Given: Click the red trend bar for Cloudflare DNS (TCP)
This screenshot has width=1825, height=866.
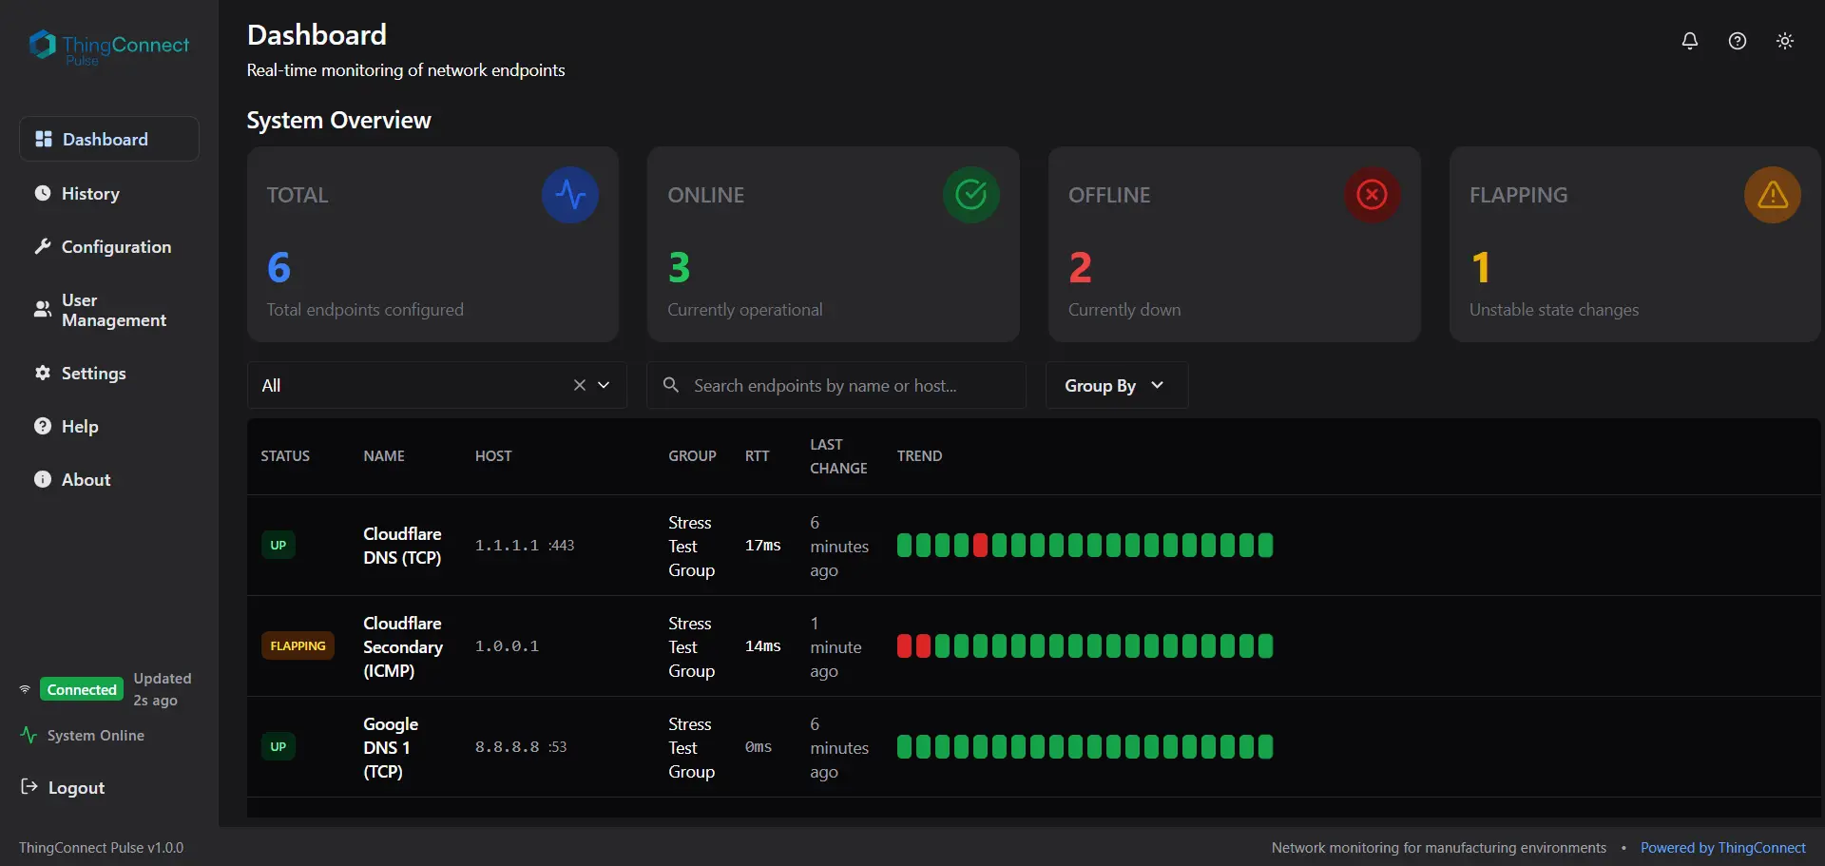Looking at the screenshot, I should click(980, 546).
